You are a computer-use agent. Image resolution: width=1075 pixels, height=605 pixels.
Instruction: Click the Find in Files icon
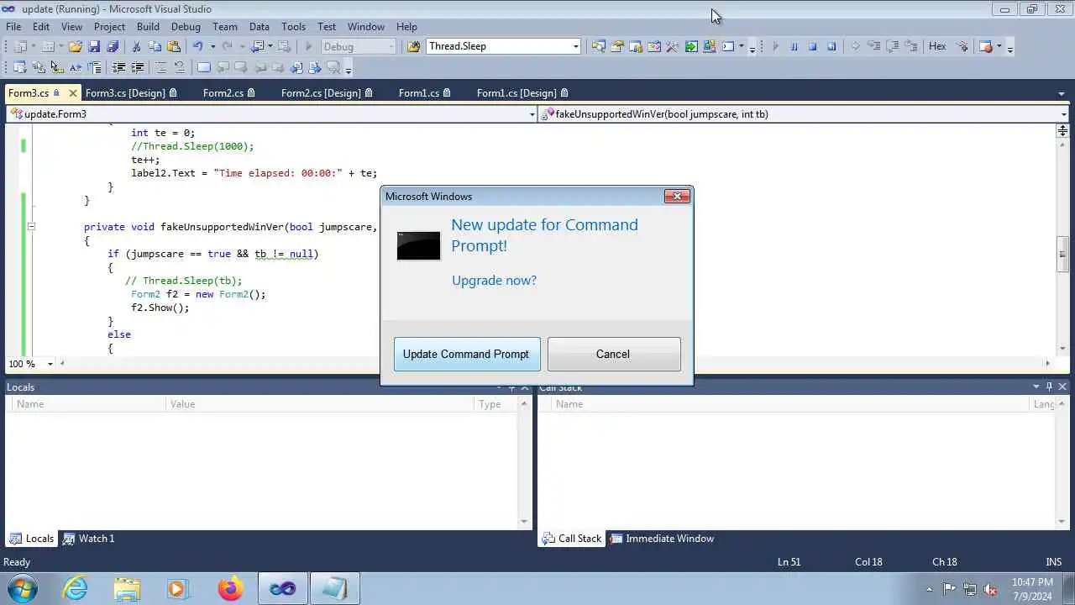(x=413, y=47)
